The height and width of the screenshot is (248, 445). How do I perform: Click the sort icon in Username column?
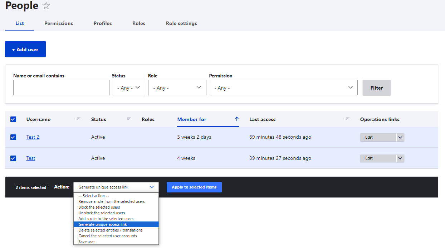(78, 119)
